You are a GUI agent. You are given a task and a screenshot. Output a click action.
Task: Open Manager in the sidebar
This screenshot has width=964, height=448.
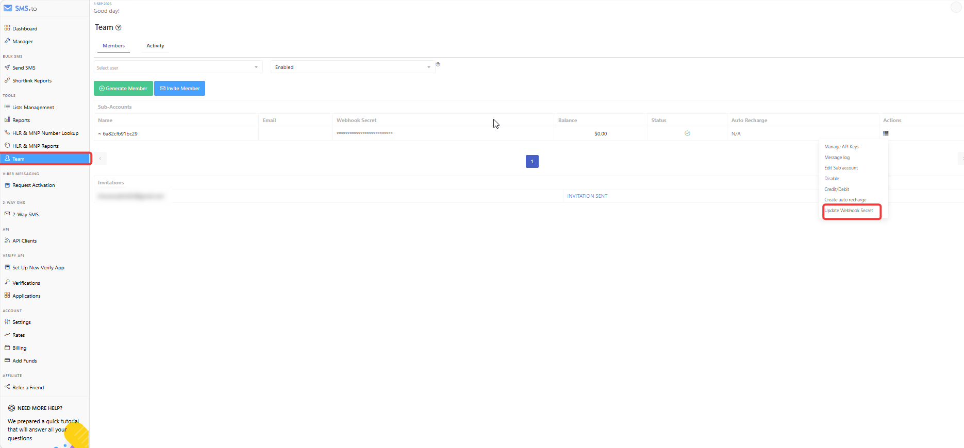click(23, 42)
